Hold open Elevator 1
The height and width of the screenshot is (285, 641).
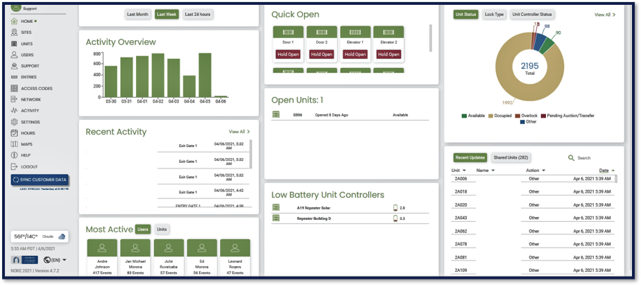355,54
